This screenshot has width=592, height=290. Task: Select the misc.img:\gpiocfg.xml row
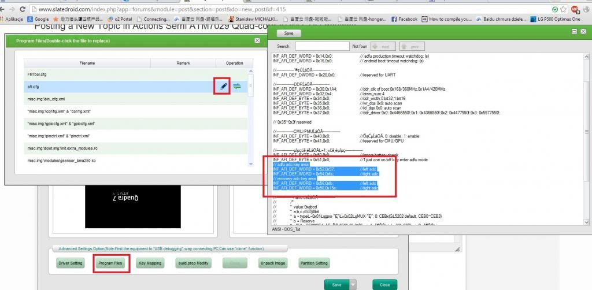tap(135, 124)
